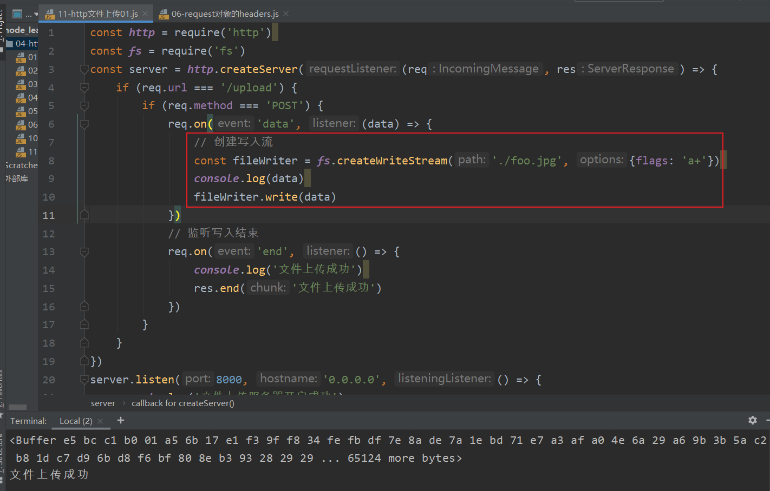Open the project view dropdown
770x491 pixels.
tap(36, 14)
